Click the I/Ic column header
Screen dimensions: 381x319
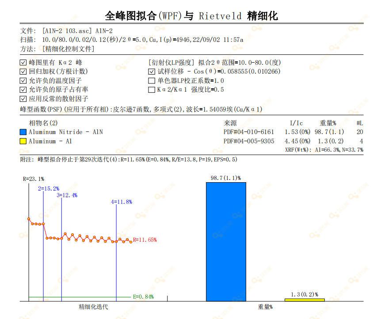tap(296, 123)
